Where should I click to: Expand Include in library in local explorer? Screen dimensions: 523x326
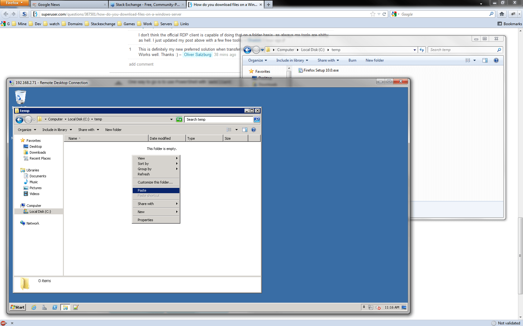(x=292, y=60)
